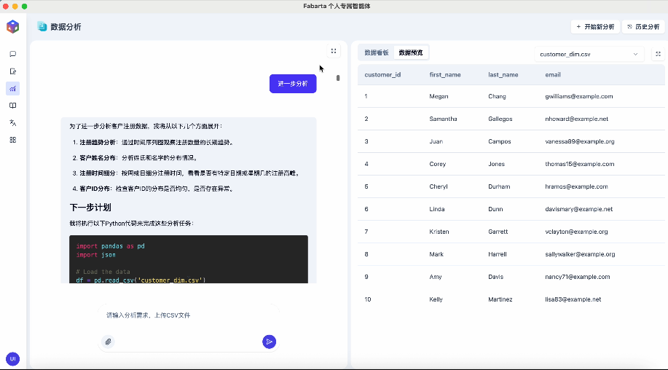The image size is (668, 370).
Task: Select cell Harrell in table
Action: pos(497,254)
